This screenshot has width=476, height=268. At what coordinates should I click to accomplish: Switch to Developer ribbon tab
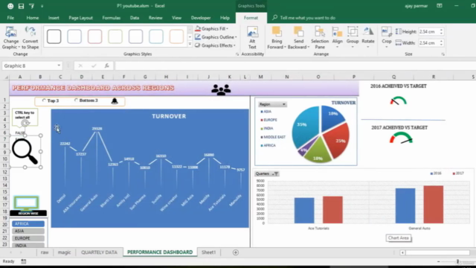(201, 18)
